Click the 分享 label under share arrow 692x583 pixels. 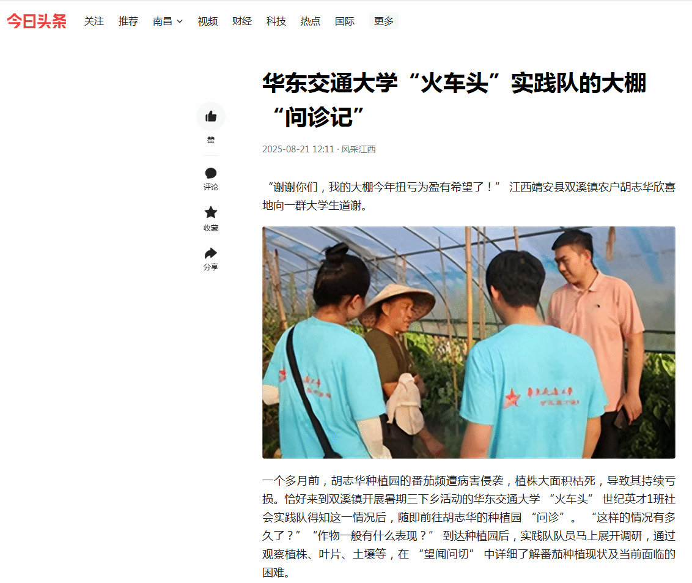pyautogui.click(x=211, y=267)
